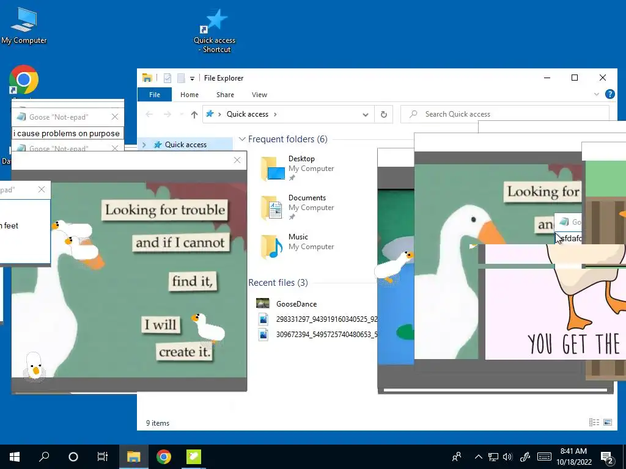Close the 'Looking for trouble' goose image window

237,160
